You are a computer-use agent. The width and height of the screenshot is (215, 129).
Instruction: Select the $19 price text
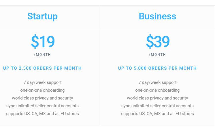pos(43,41)
